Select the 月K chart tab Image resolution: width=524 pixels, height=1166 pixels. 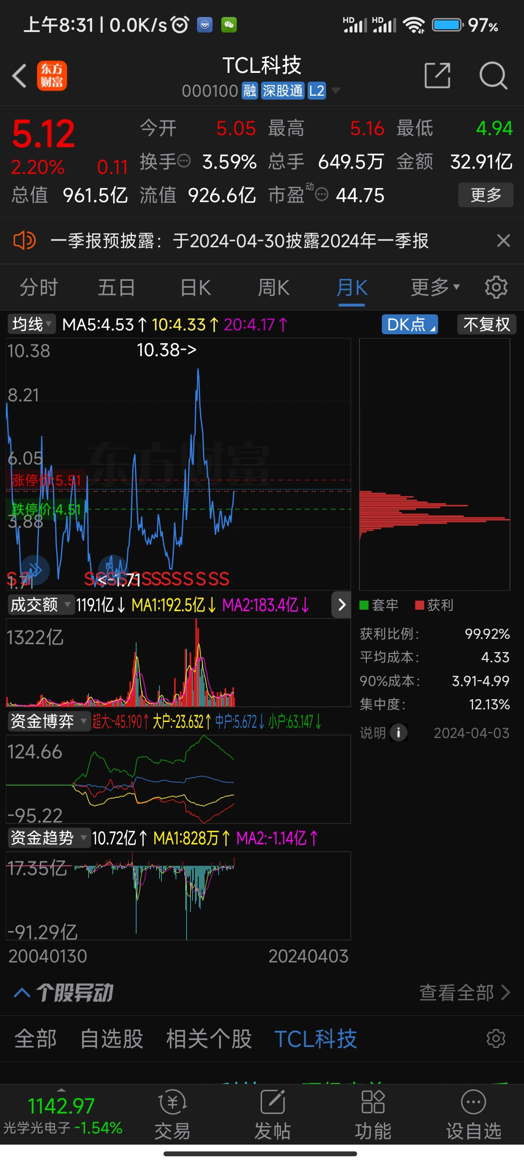(352, 288)
